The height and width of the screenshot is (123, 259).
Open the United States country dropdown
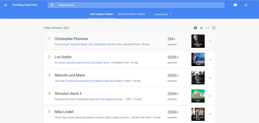pos(163,14)
